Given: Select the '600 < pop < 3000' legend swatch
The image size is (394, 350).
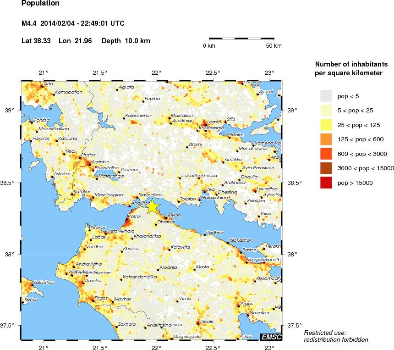Looking at the screenshot, I should click(326, 154).
